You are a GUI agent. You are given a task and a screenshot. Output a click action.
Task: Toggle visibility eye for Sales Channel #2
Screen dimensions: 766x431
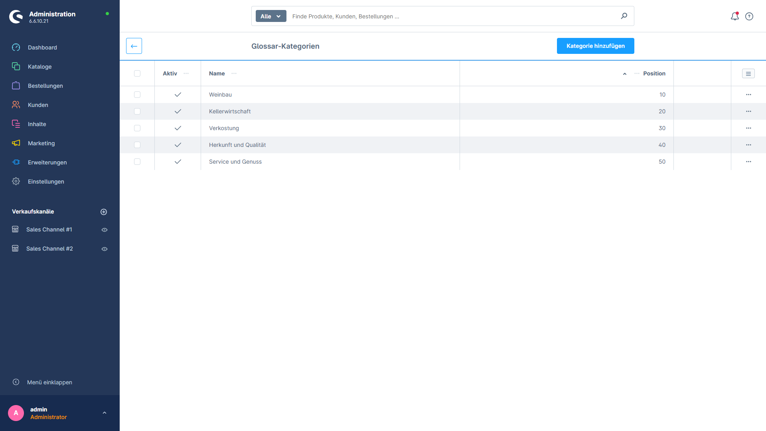click(105, 249)
